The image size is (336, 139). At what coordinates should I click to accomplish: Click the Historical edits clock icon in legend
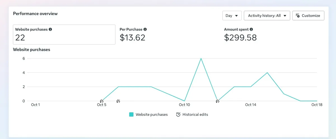(x=178, y=114)
